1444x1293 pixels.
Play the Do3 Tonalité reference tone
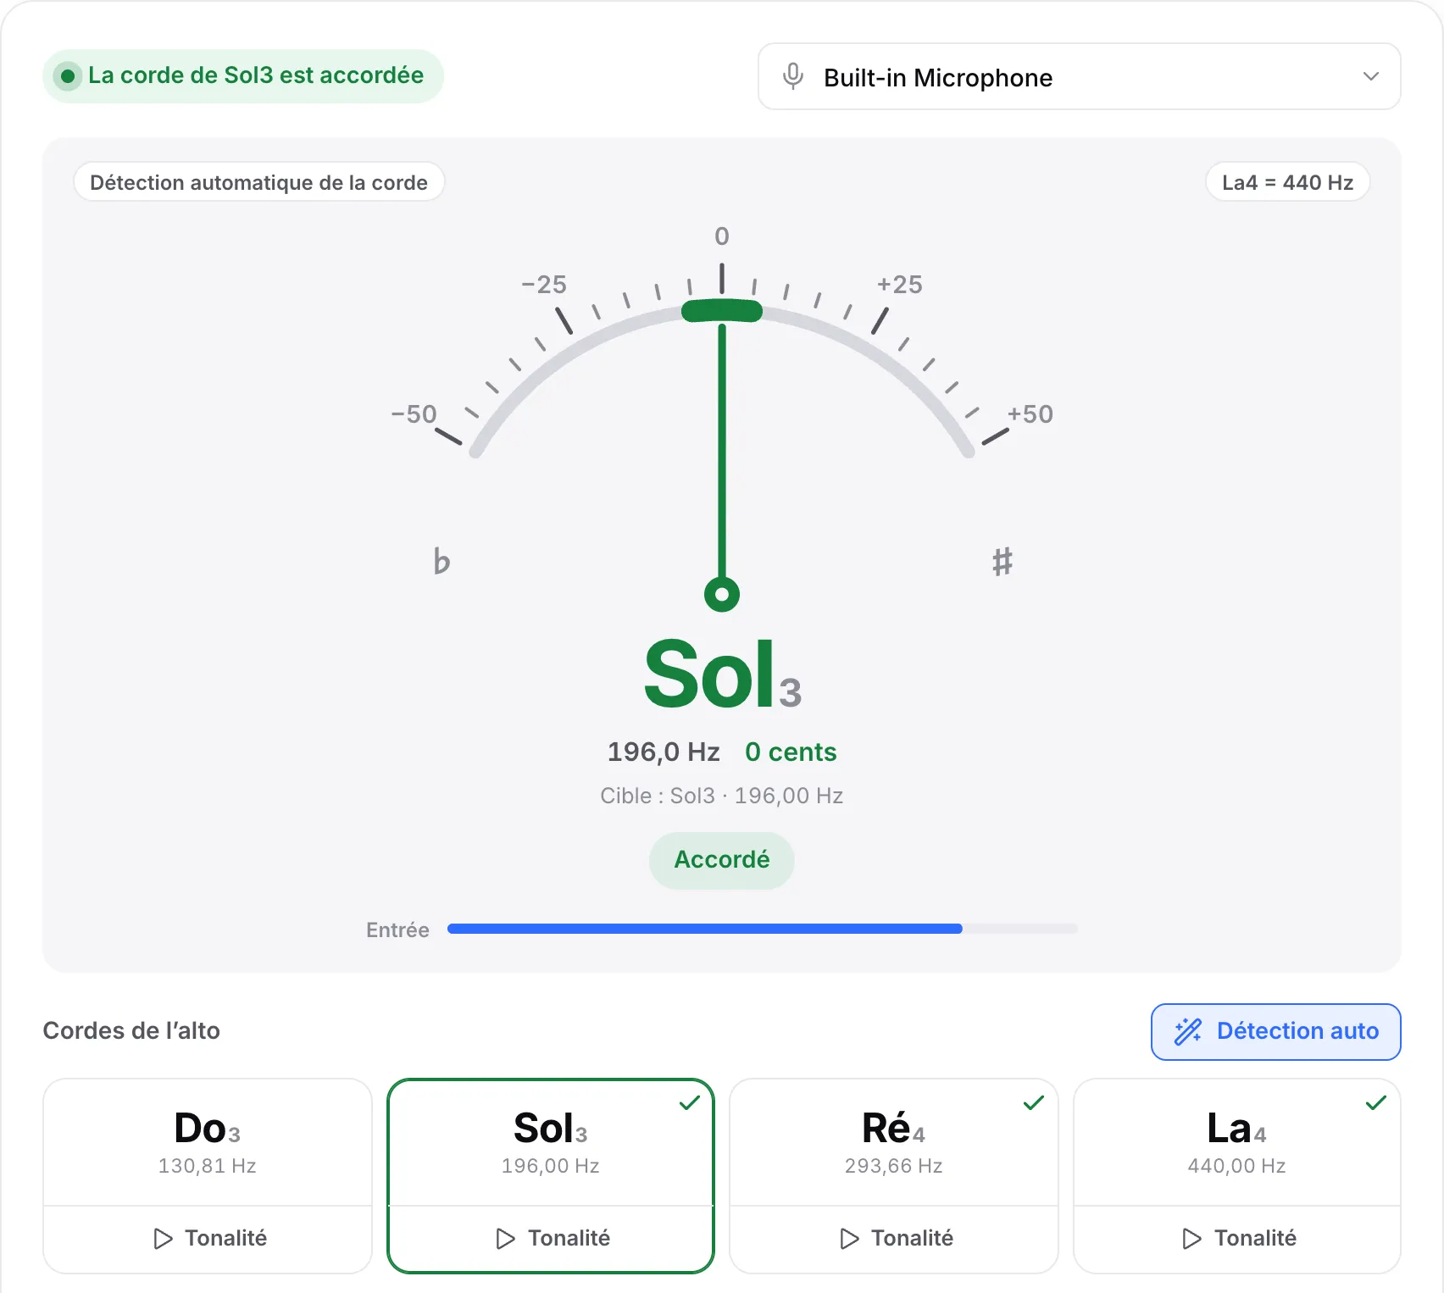(208, 1239)
